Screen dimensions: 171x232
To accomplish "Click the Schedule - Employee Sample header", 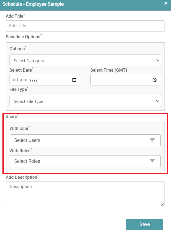I will [33, 4].
